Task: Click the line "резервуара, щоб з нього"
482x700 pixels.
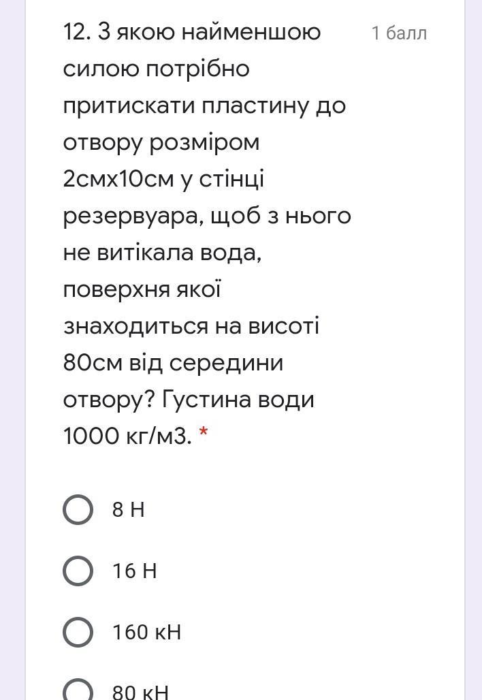Action: [x=207, y=216]
